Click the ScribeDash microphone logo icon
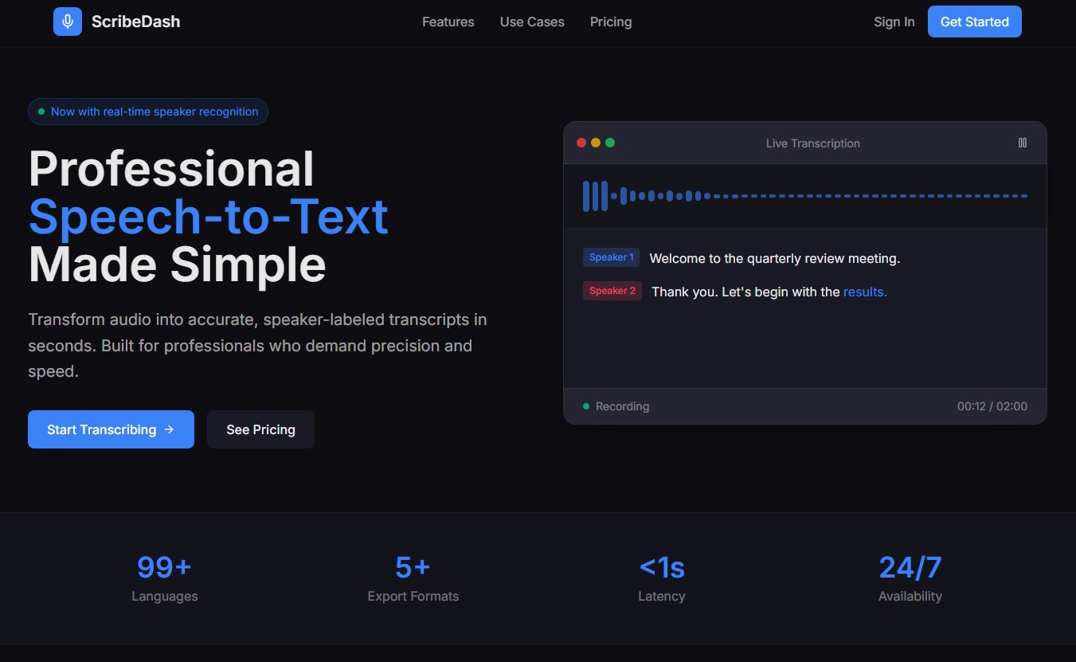This screenshot has height=662, width=1076. [68, 22]
